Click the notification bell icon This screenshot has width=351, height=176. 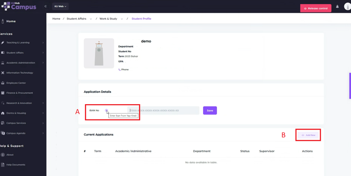point(337,7)
